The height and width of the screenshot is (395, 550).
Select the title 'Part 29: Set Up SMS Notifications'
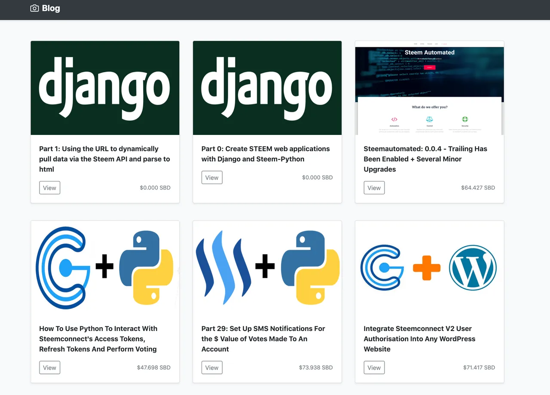pos(263,339)
